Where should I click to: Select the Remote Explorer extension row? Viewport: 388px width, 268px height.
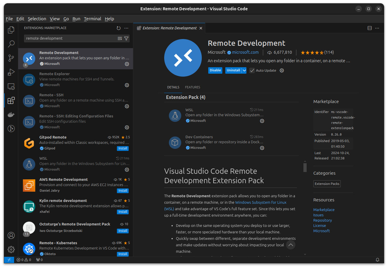click(75, 80)
